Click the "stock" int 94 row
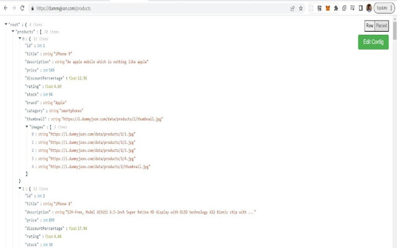Screen dimensions: 397x248 (x=39, y=94)
